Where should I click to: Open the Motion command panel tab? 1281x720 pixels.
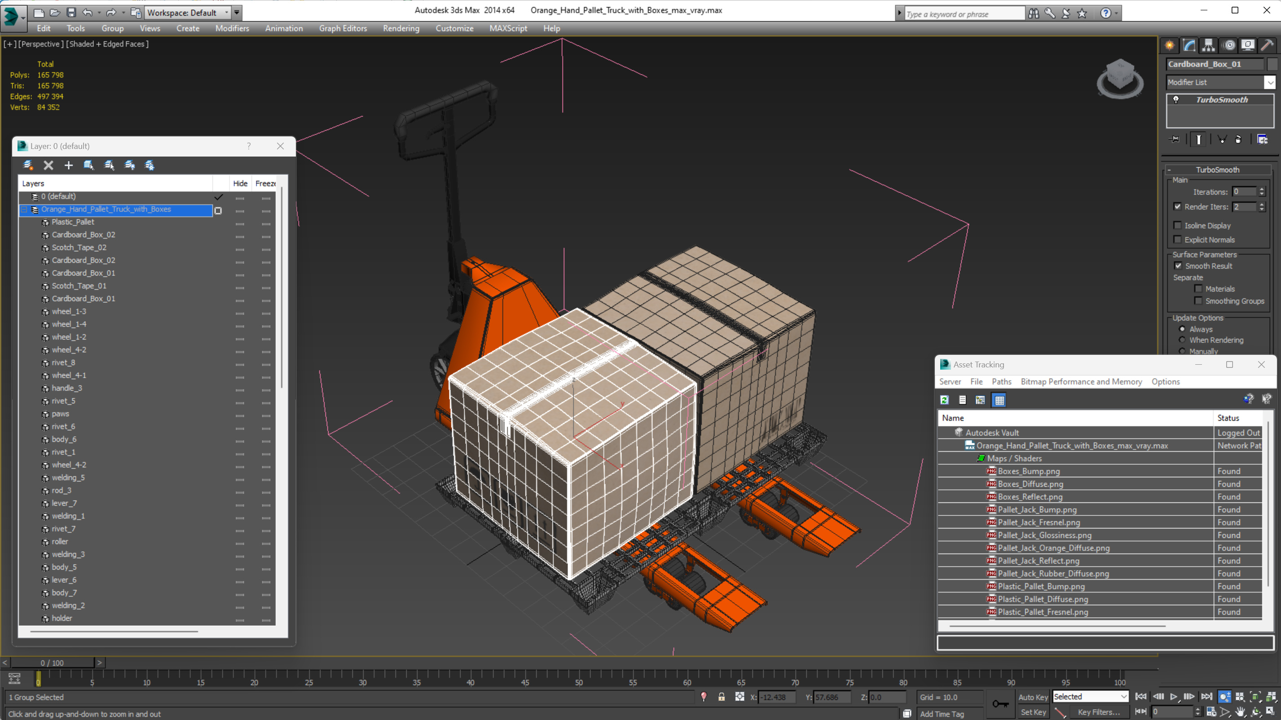(1229, 45)
